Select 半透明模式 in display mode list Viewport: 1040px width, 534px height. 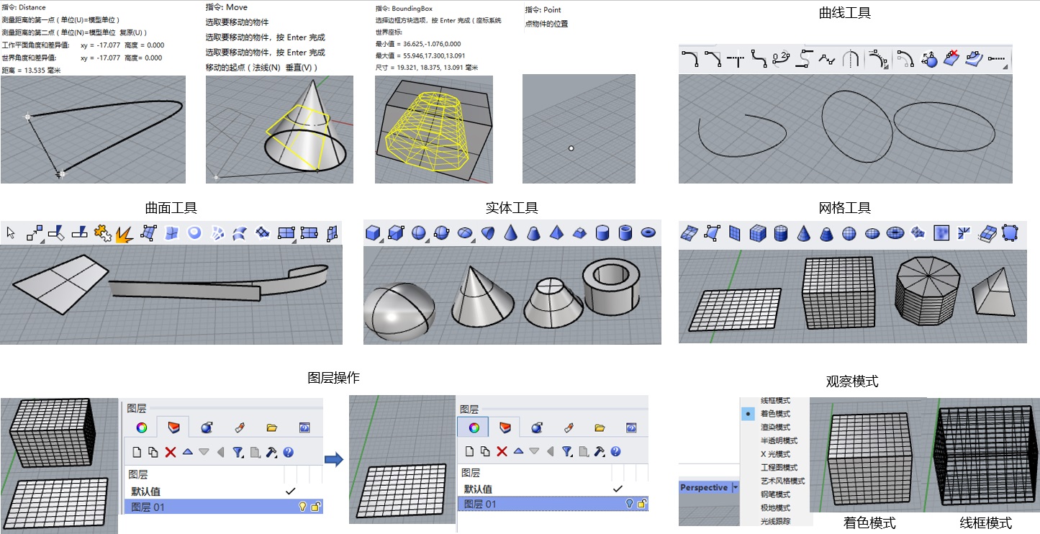click(779, 440)
